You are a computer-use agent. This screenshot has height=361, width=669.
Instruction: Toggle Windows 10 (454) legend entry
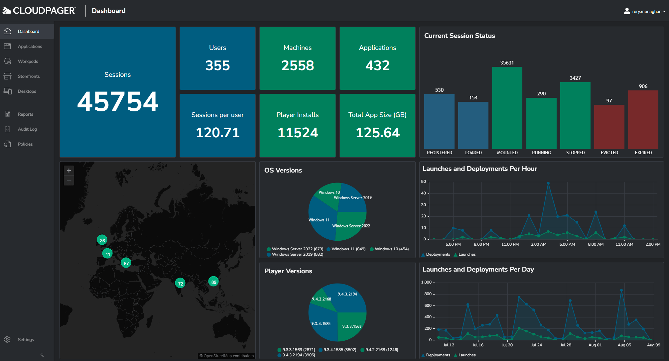pyautogui.click(x=389, y=249)
